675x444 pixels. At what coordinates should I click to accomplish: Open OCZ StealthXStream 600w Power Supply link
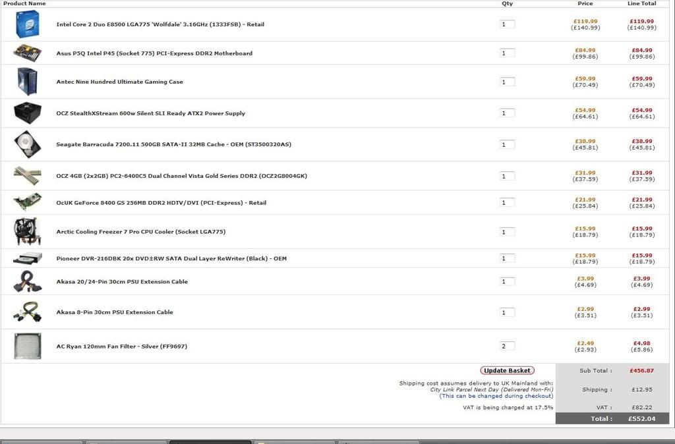point(151,113)
